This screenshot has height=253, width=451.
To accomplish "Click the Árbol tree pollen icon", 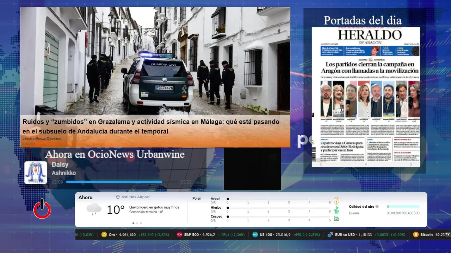I will tap(336, 201).
